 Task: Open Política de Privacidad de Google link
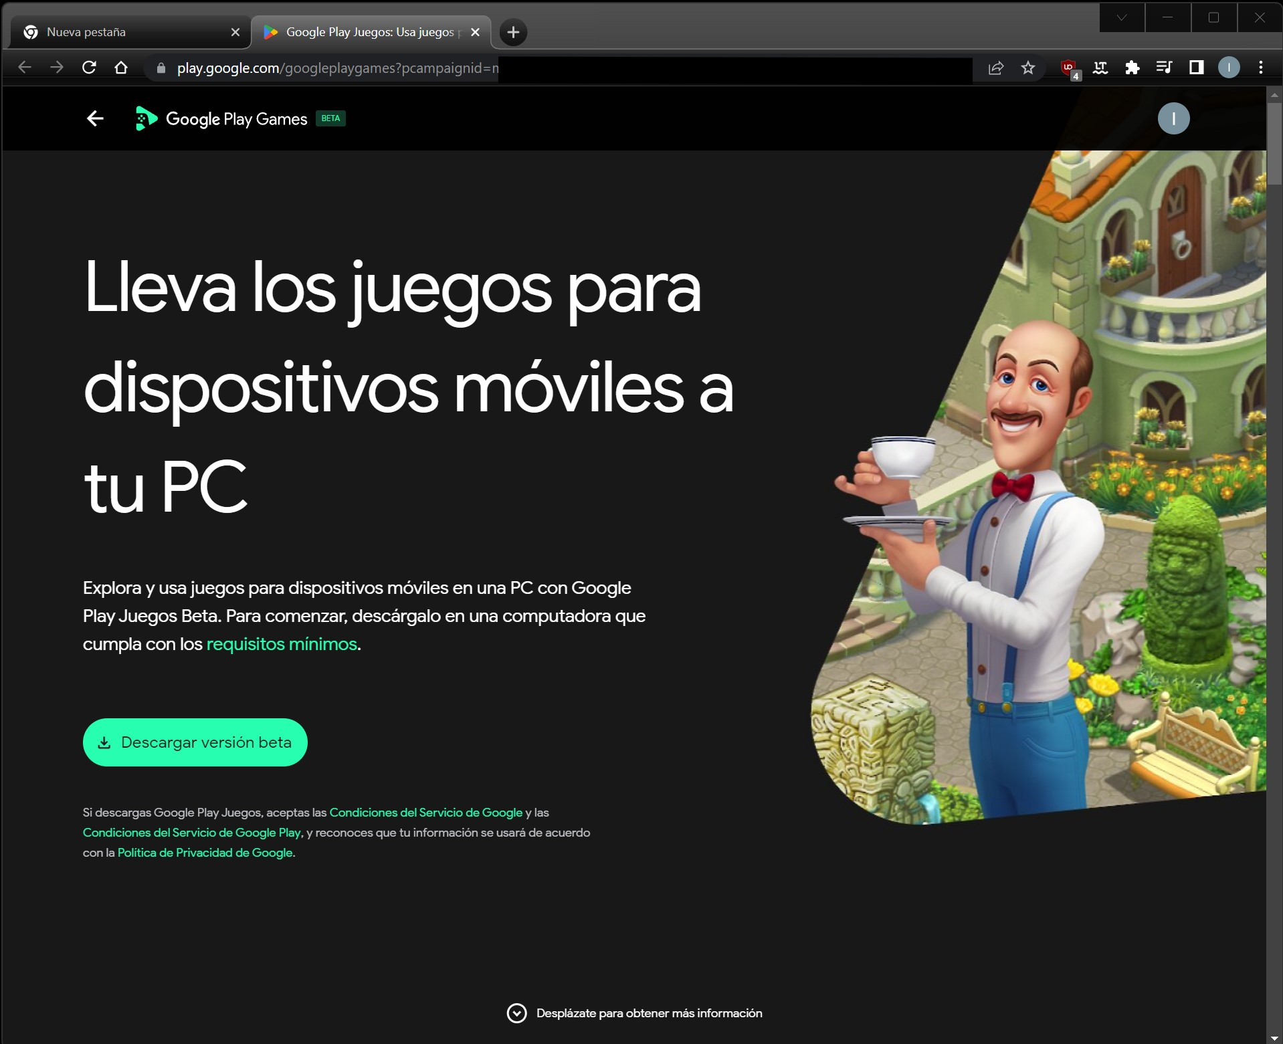tap(205, 853)
